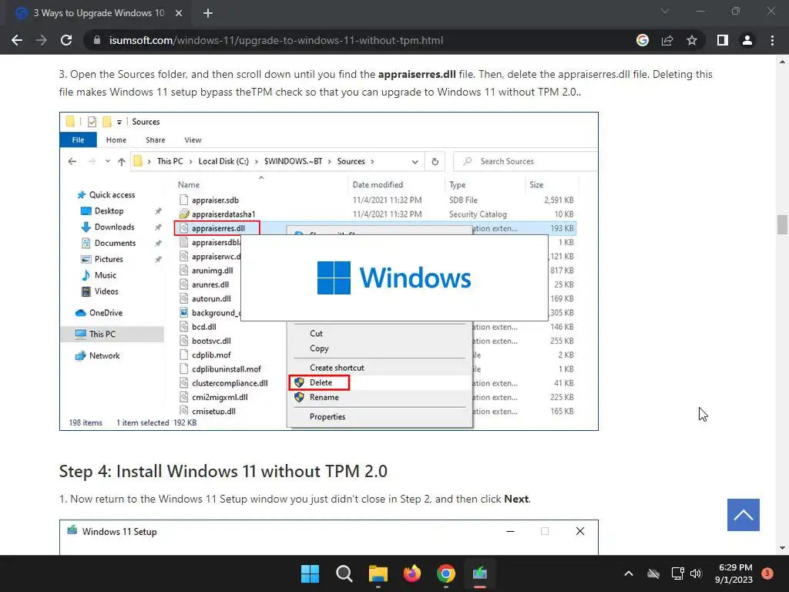Reload the isumsoft page
The image size is (789, 592).
[66, 40]
